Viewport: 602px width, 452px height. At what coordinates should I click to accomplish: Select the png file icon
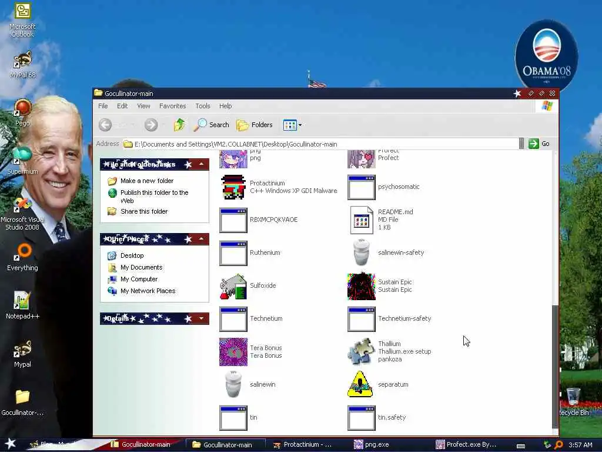click(x=233, y=159)
